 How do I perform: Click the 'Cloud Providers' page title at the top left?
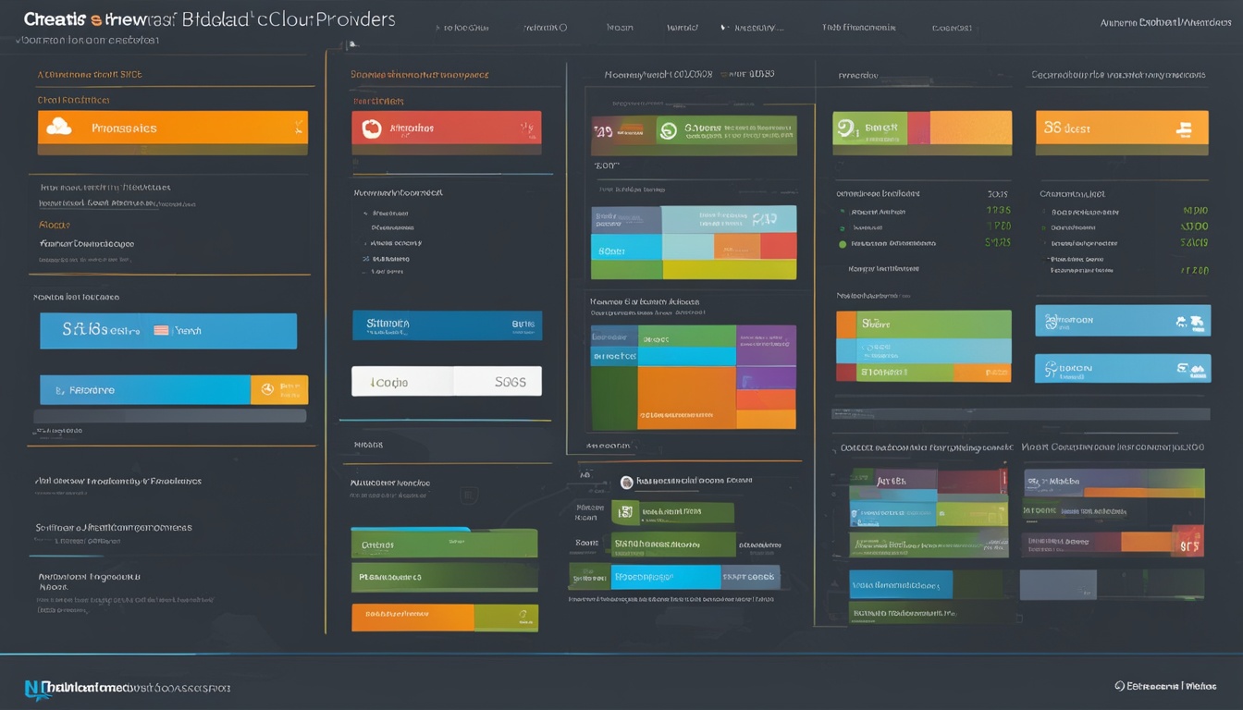pyautogui.click(x=210, y=18)
